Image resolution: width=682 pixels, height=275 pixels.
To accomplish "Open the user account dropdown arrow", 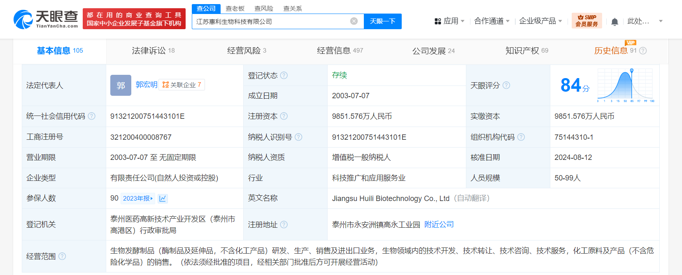I will coord(661,21).
